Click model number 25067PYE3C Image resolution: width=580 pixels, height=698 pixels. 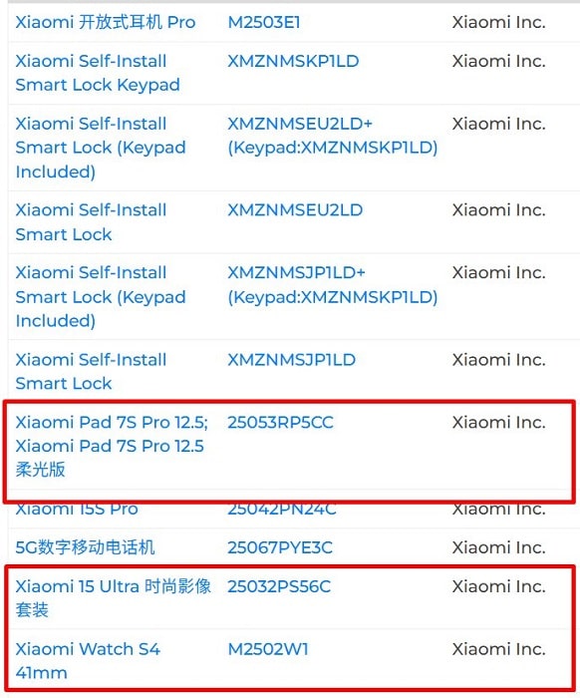pyautogui.click(x=280, y=547)
